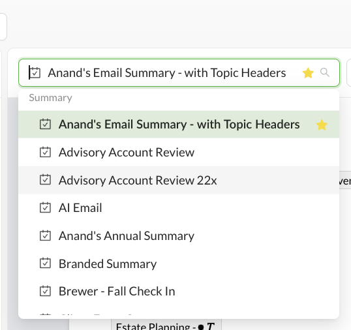Choose Advisory Account Review template
Screen dimensions: 351x330
(179, 152)
